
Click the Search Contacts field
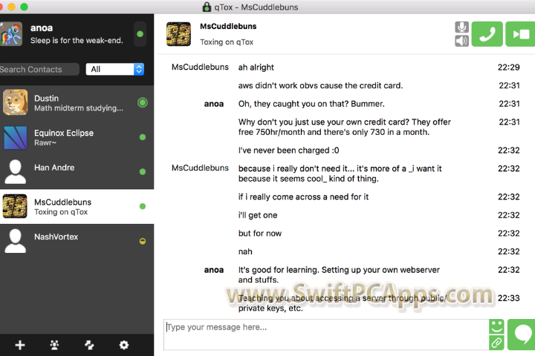click(x=39, y=69)
